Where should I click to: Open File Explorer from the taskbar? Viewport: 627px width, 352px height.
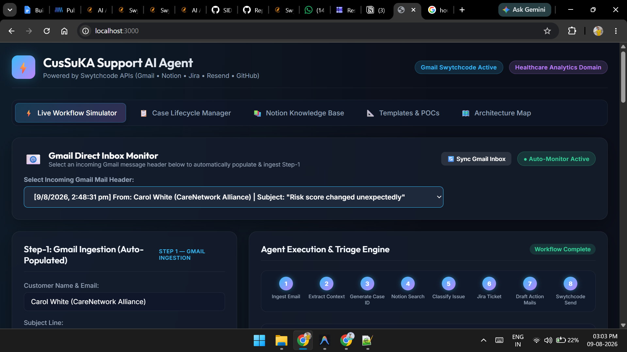(x=281, y=341)
